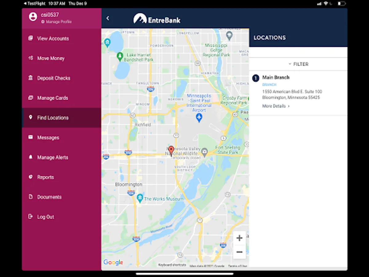Click the Deposit Checks bank icon

pos(30,78)
